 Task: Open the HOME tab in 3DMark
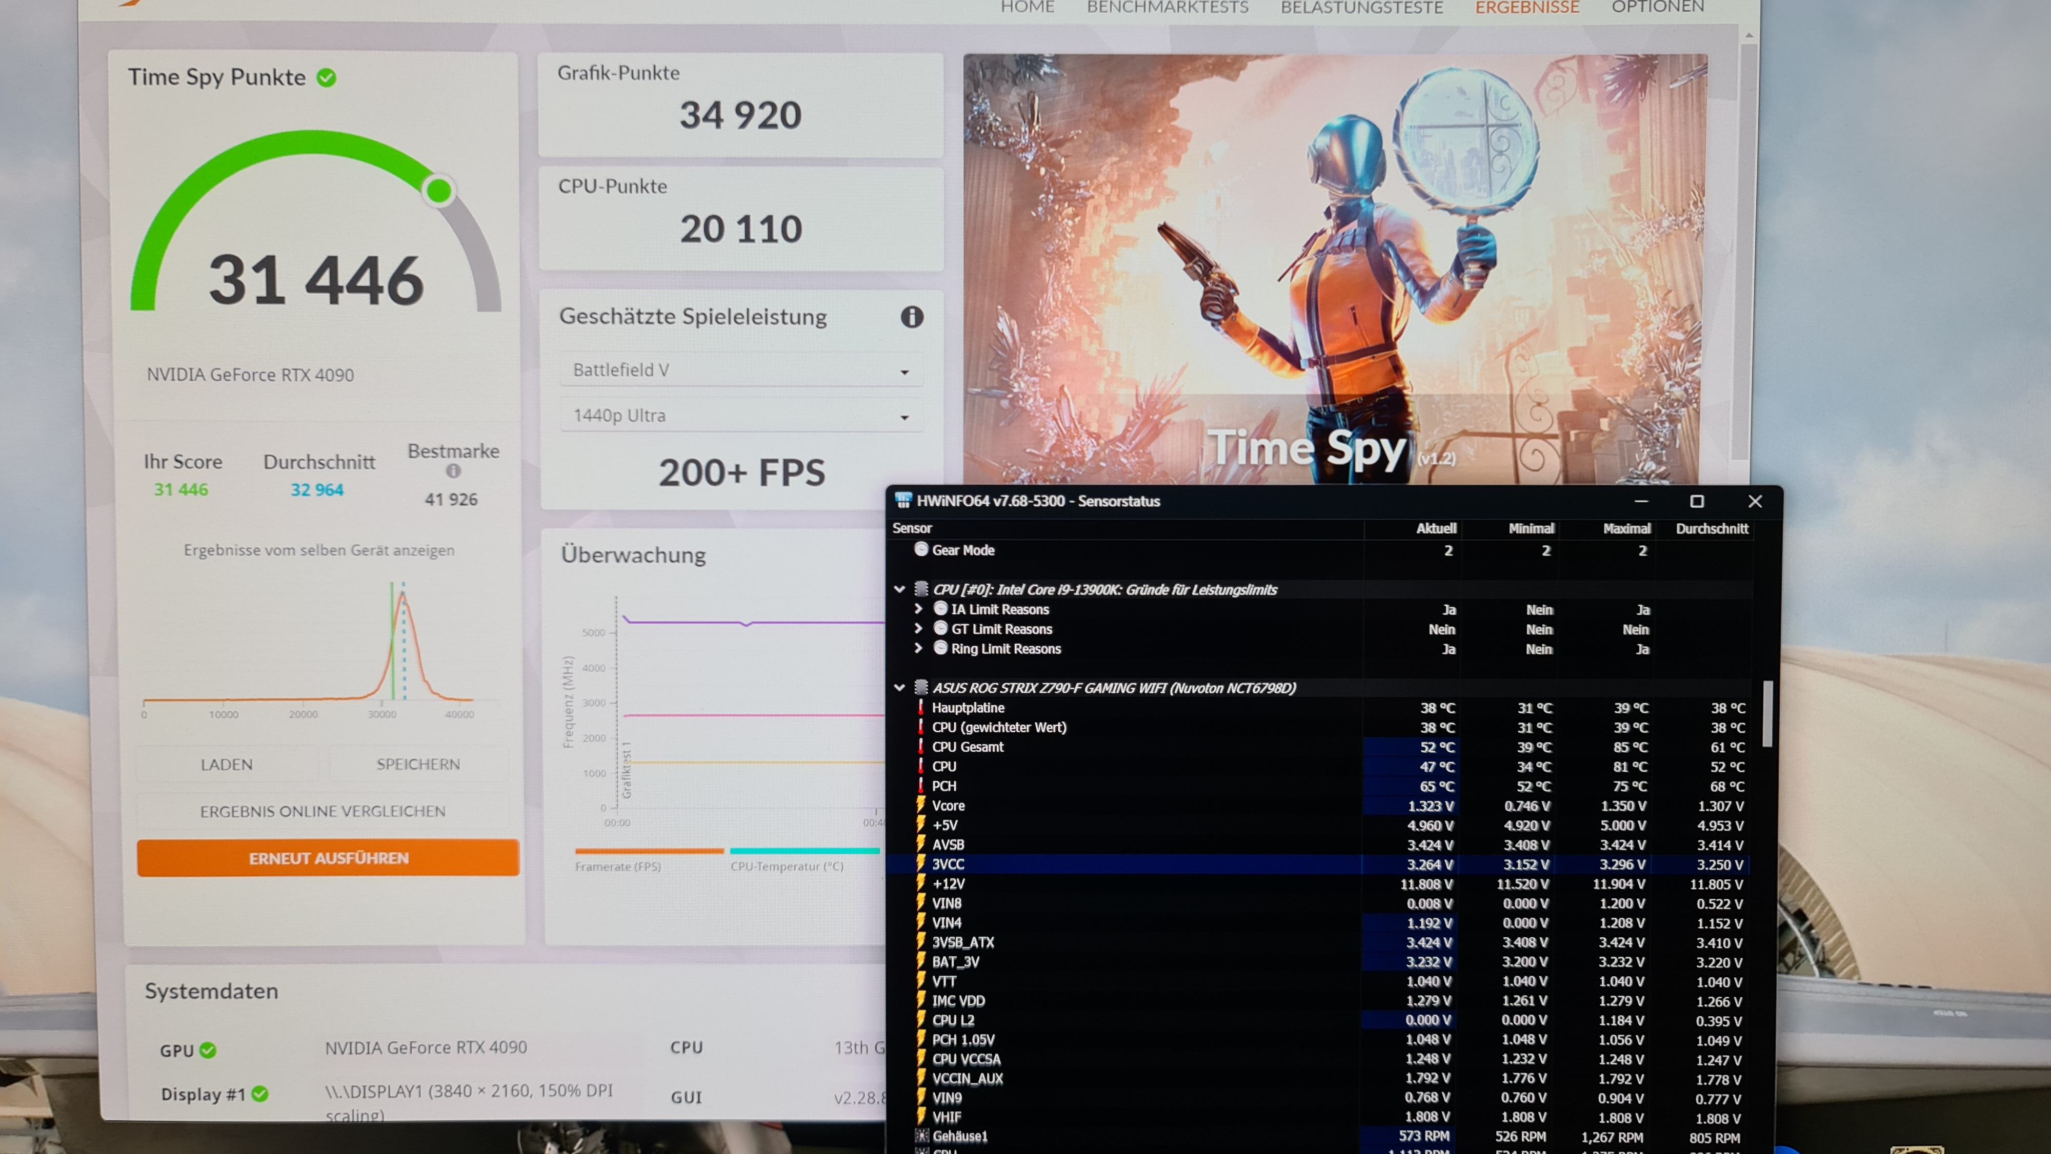tap(1027, 7)
